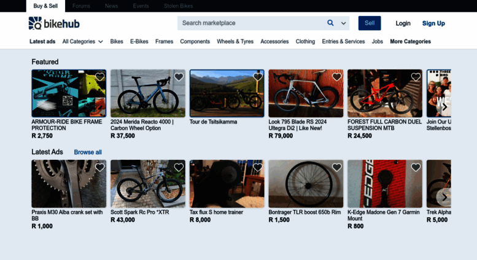Open the Look 795 Blade RS photo

pos(306,93)
